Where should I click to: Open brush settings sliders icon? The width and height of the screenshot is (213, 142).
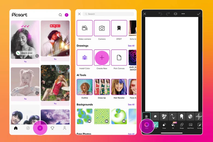click(146, 116)
